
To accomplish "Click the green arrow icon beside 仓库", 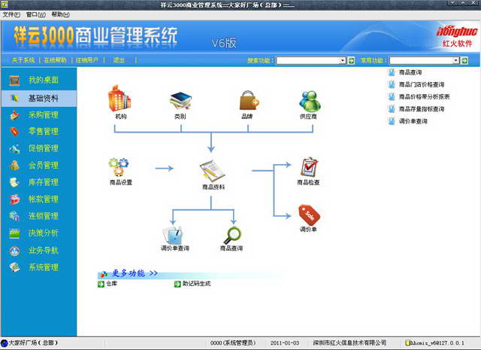I will point(101,284).
